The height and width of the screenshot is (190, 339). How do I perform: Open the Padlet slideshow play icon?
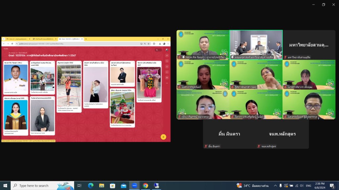click(x=167, y=72)
